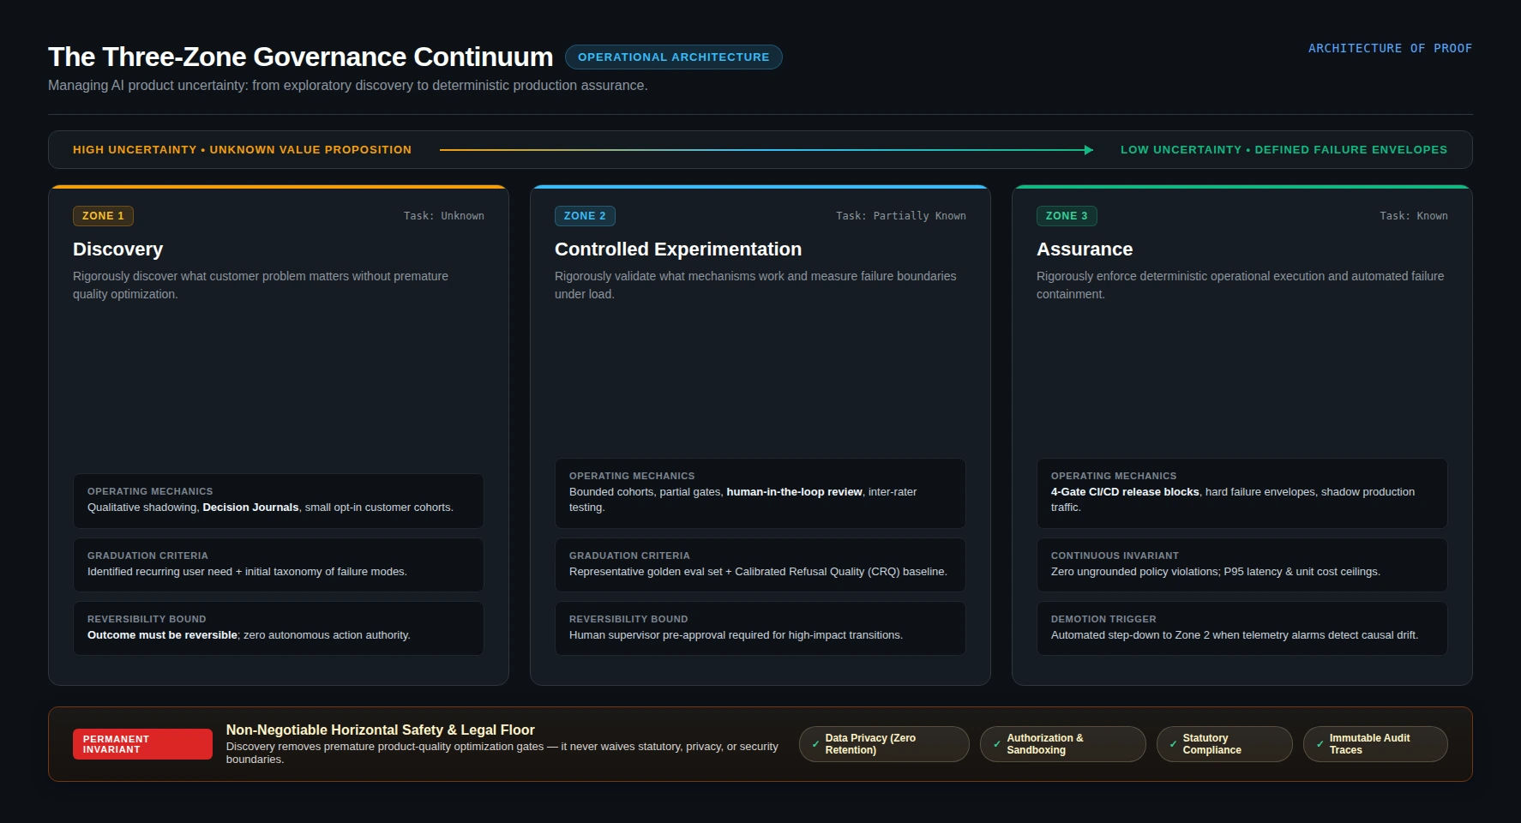
Task: Click "Task: Known" label in Zone 3
Action: click(x=1414, y=216)
